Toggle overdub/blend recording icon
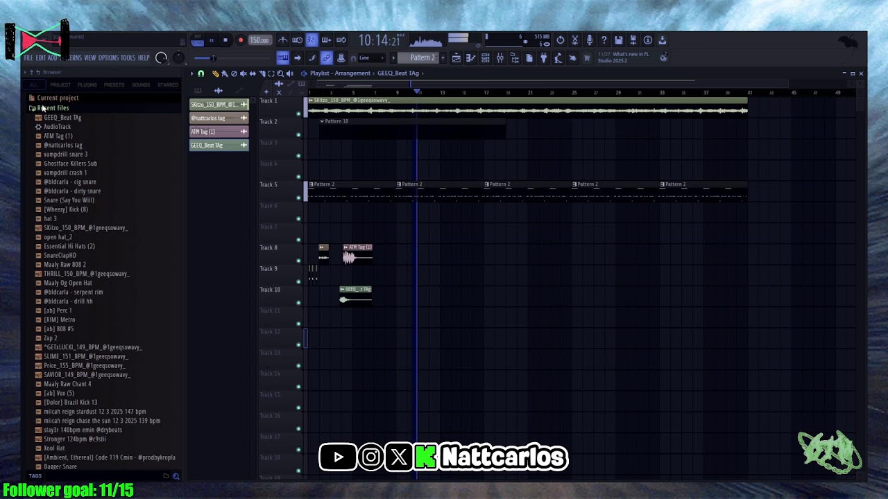Screen dimensions: 888x499 point(326,40)
